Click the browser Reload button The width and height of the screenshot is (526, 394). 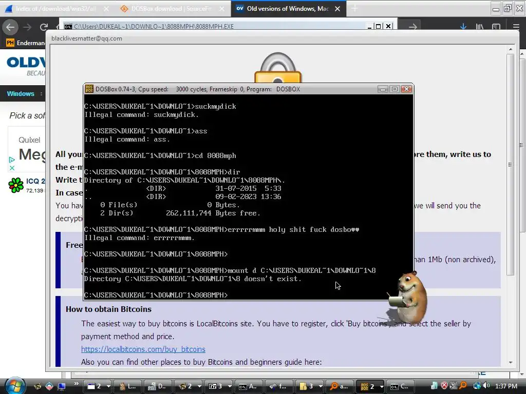[x=44, y=27]
